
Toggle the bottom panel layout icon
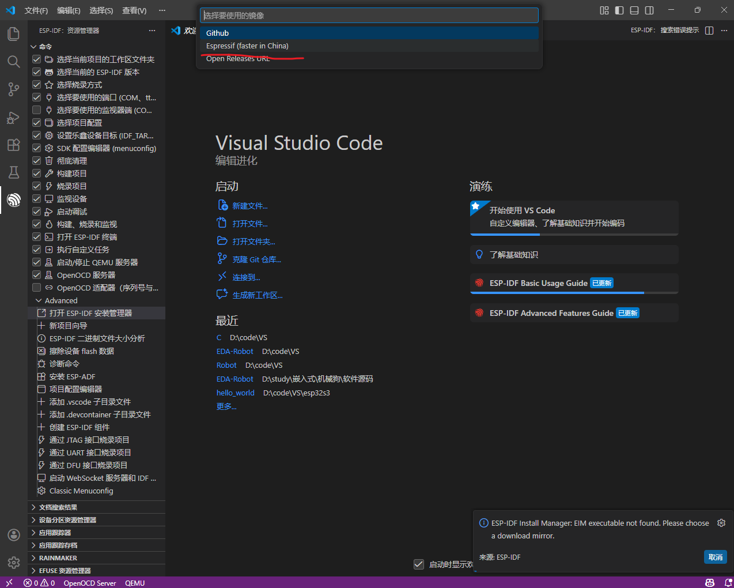(634, 10)
